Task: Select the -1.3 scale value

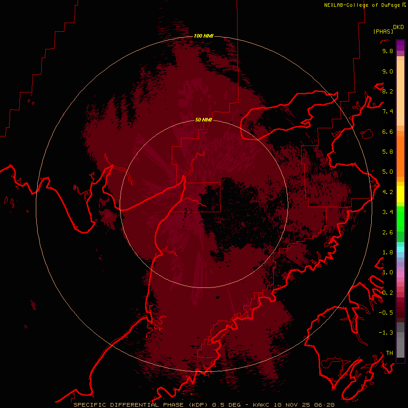Action: tap(386, 333)
